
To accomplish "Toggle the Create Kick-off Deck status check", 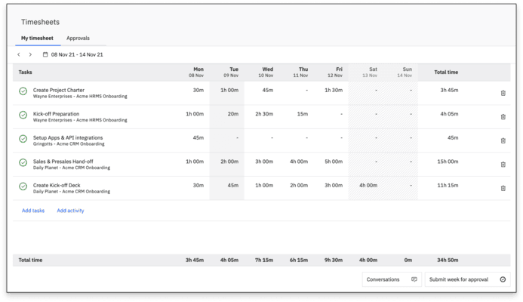I will point(23,186).
